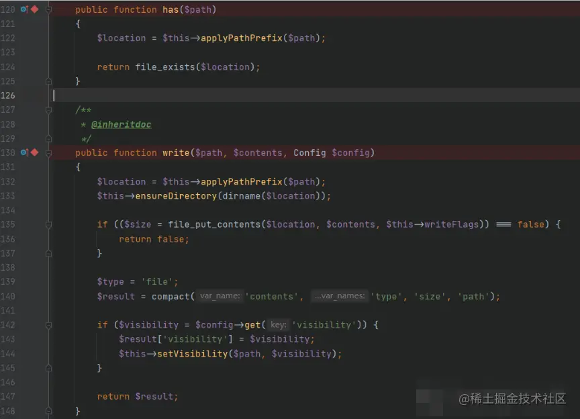Click the file_put_contents function call

pyautogui.click(x=214, y=224)
